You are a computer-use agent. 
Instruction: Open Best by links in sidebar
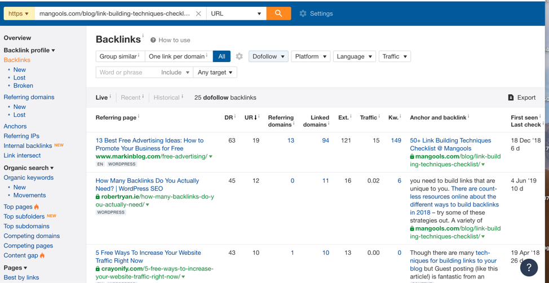[21, 278]
